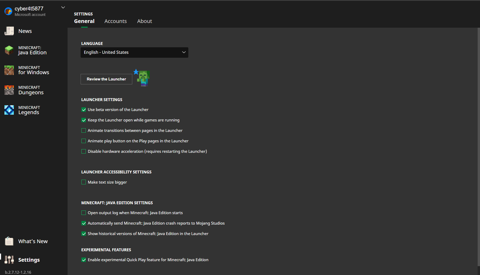This screenshot has width=480, height=275.
Task: Check Make text size bigger
Action: (84, 182)
